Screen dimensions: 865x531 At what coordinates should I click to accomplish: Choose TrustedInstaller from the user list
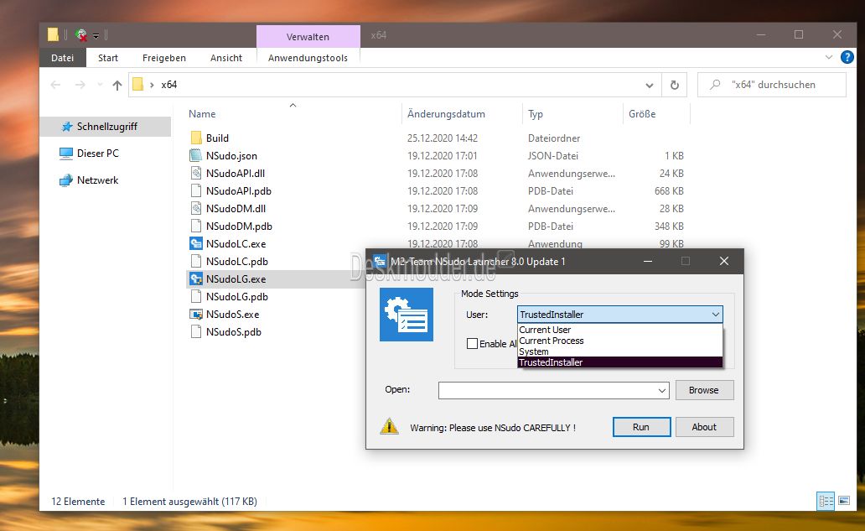coord(620,362)
